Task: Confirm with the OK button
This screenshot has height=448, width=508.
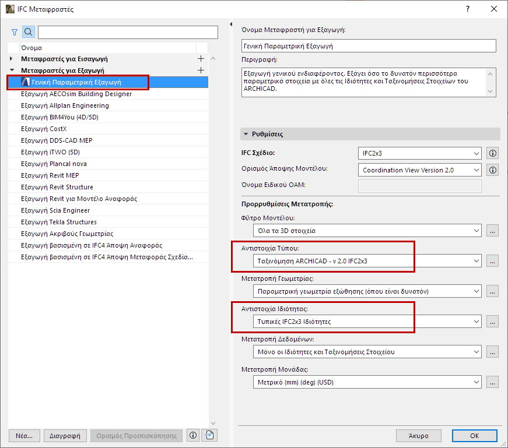Action: [474, 436]
